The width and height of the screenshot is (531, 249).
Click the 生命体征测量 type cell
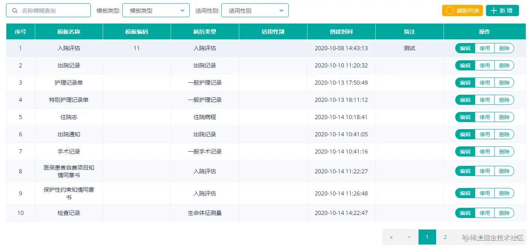pos(205,213)
